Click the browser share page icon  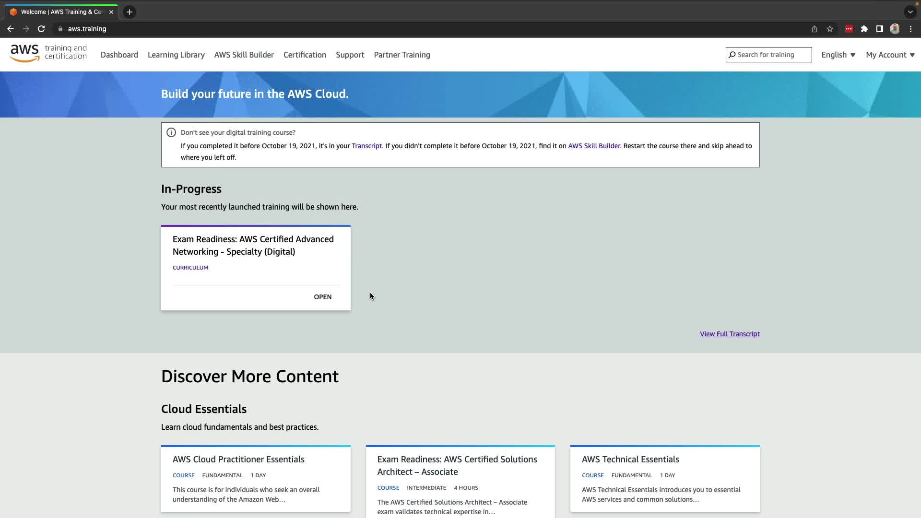pyautogui.click(x=815, y=29)
